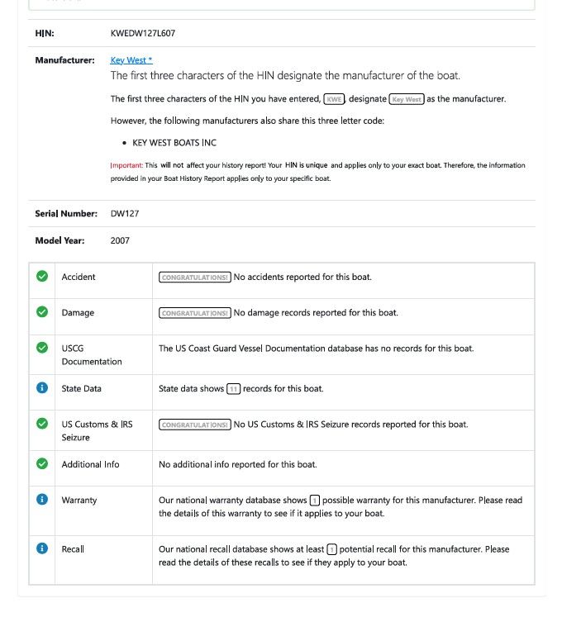The image size is (562, 617).
Task: Click the potential recall count badge
Action: (332, 549)
